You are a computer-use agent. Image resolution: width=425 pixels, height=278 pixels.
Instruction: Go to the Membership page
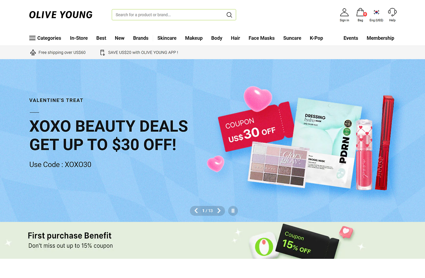(x=381, y=38)
